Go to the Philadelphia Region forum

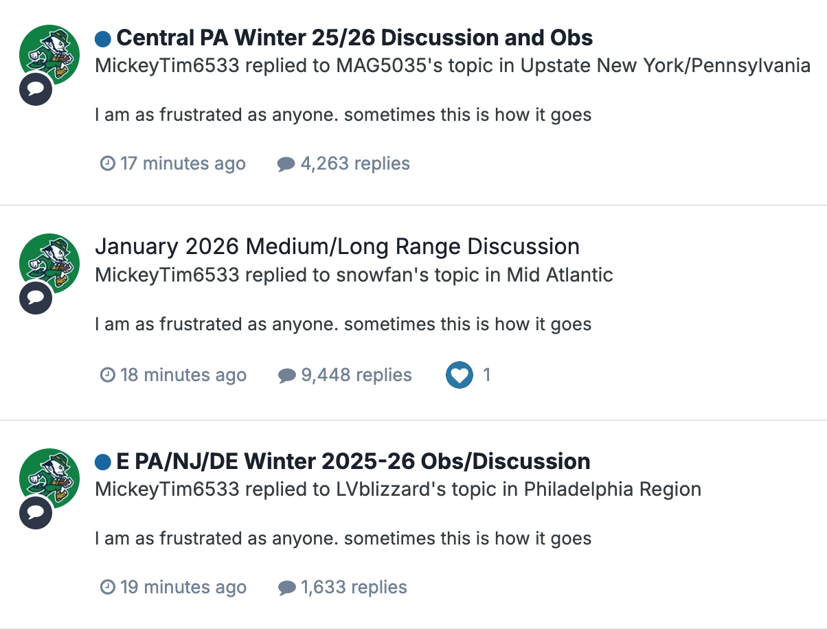click(x=612, y=489)
